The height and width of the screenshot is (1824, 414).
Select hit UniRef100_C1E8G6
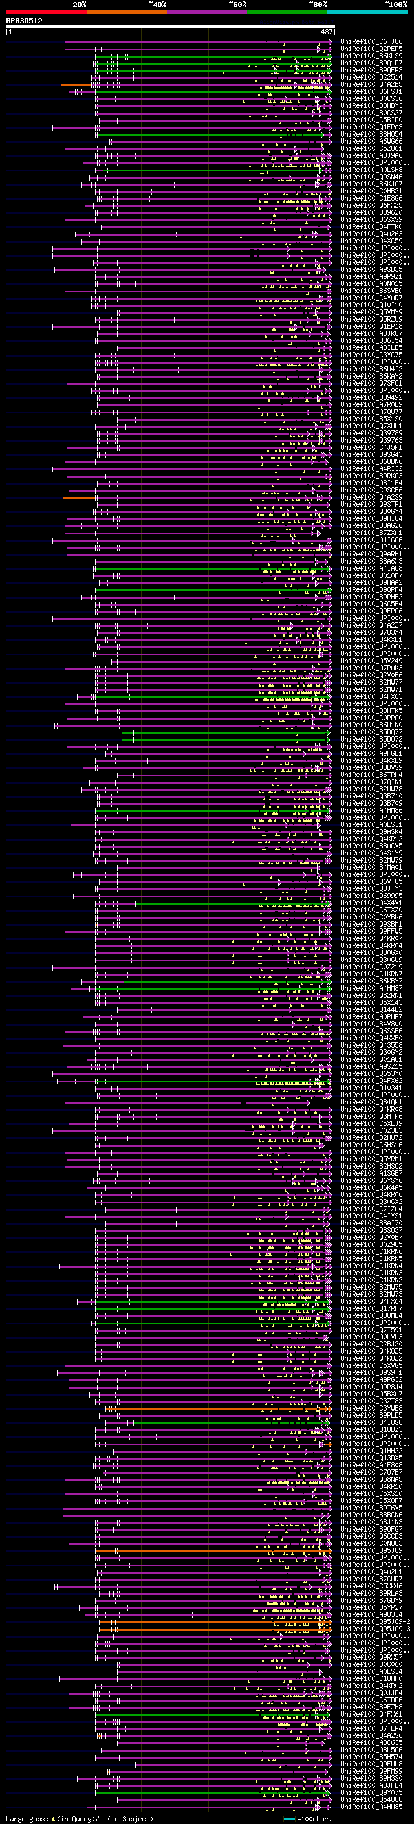click(x=371, y=198)
